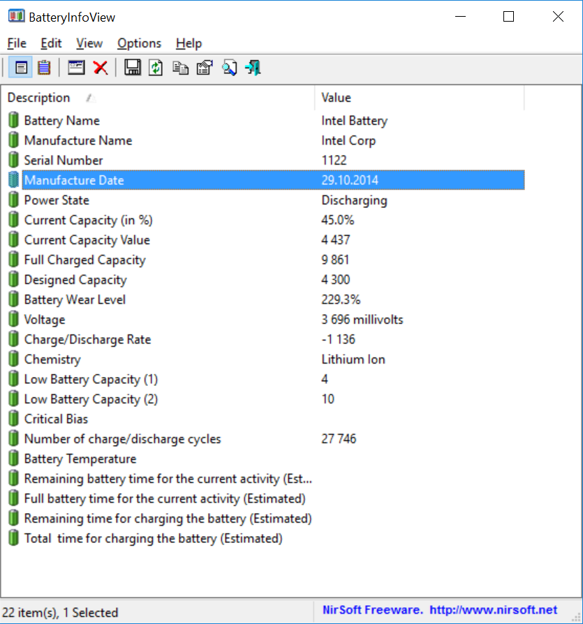This screenshot has height=624, width=583.
Task: Open the Help menu
Action: (189, 43)
